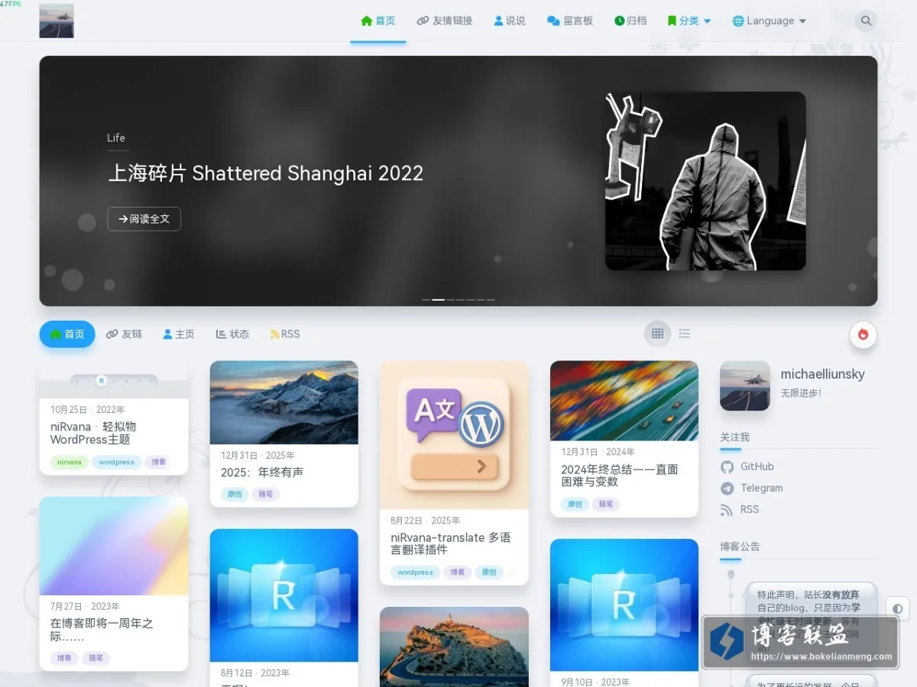The width and height of the screenshot is (917, 687).
Task: Click 原创 tag under 2025：年终有声
Action: (x=235, y=494)
